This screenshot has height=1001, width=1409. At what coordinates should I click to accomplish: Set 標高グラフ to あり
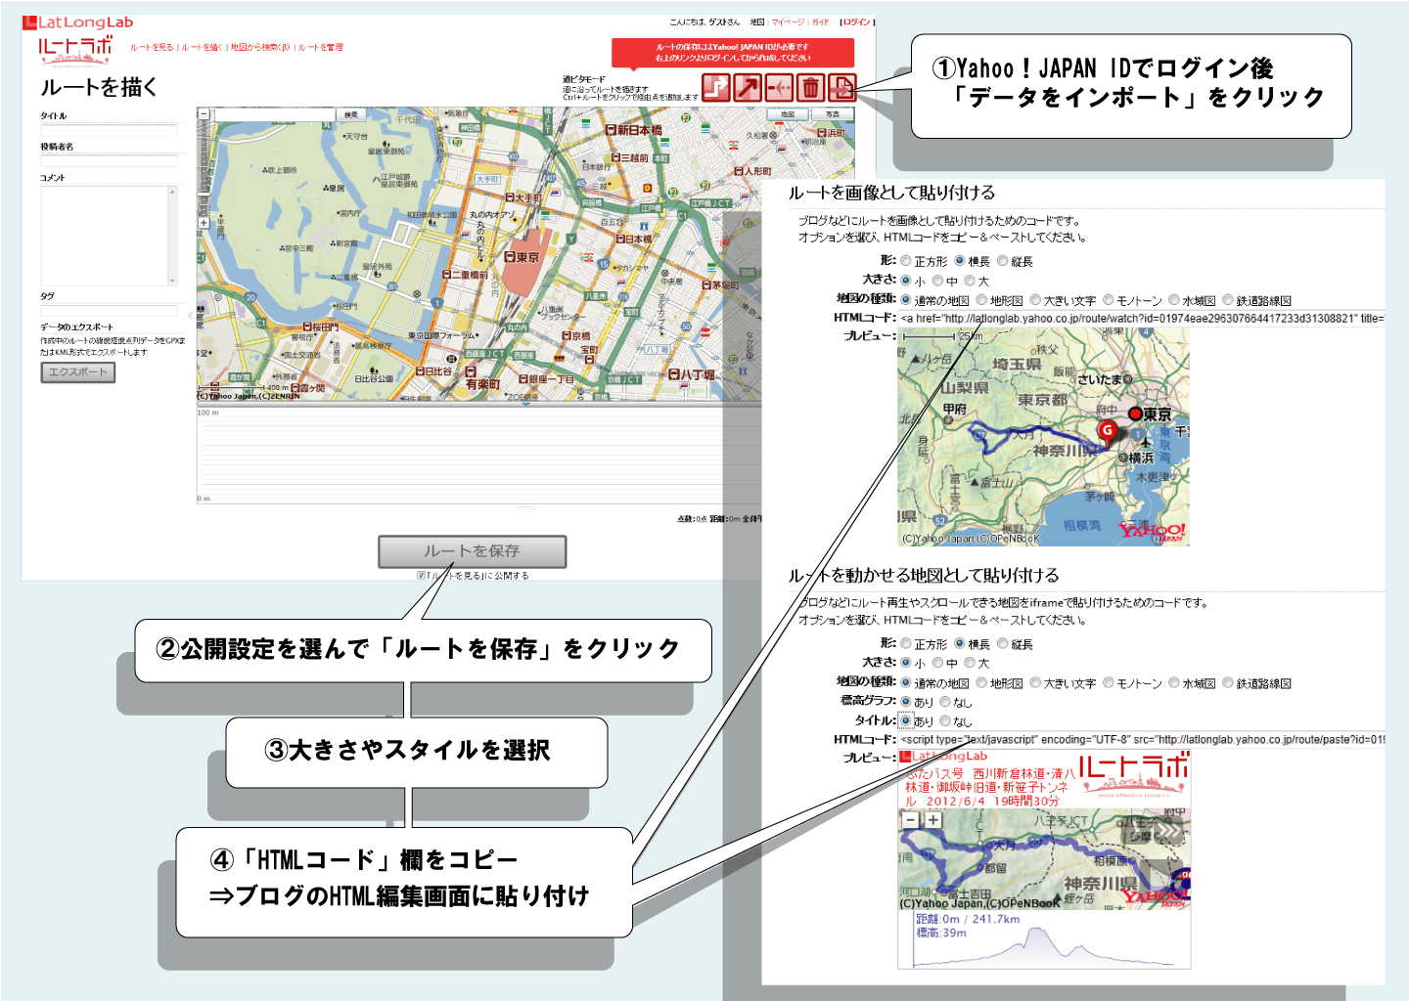(906, 702)
